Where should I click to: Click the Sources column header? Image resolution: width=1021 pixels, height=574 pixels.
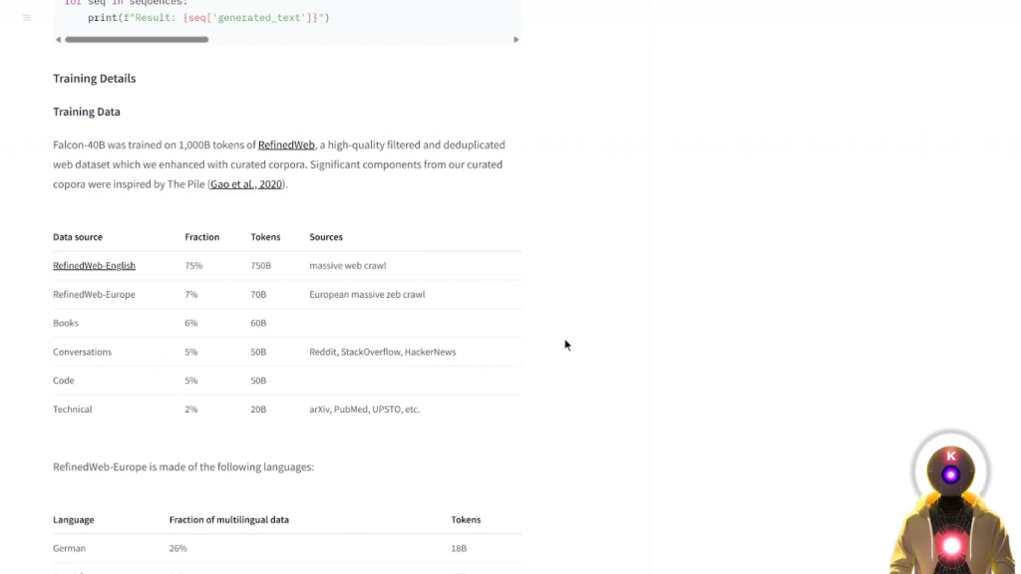click(326, 237)
